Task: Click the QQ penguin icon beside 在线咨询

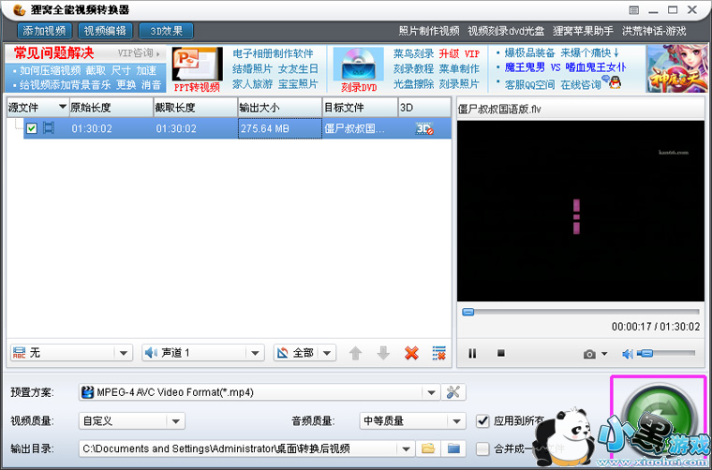Action: tap(615, 82)
